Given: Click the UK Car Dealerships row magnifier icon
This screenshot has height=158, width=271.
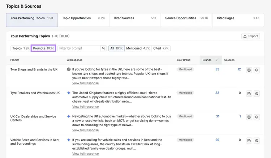Looking at the screenshot, I should [257, 117].
